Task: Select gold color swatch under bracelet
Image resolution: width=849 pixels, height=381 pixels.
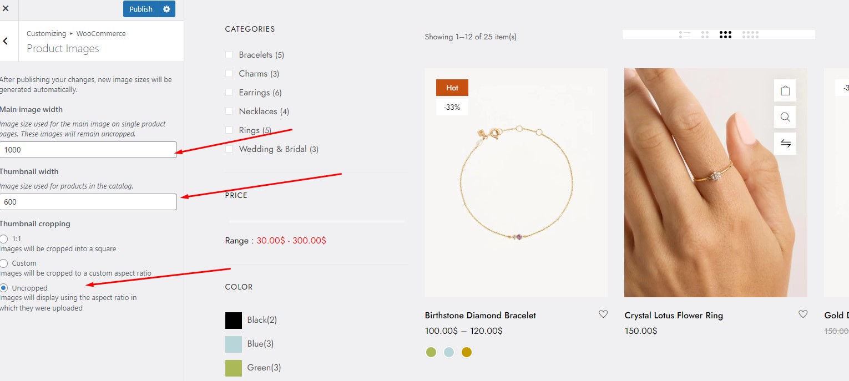Action: click(x=467, y=352)
